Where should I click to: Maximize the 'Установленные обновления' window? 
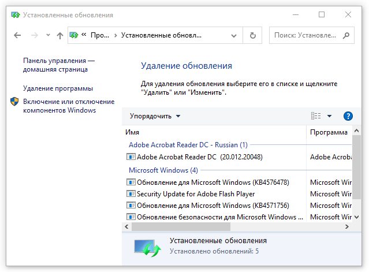click(x=322, y=14)
